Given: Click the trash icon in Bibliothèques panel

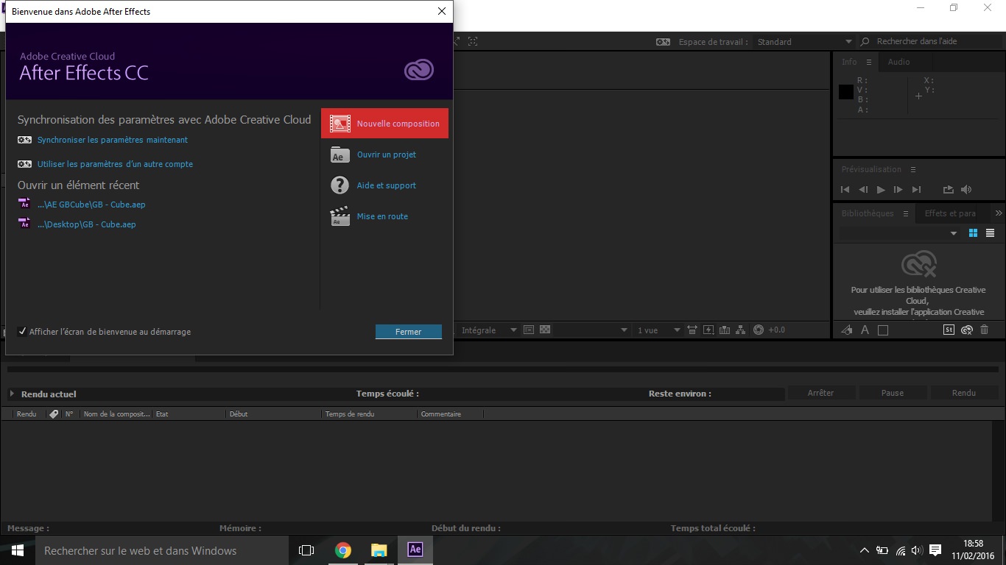Looking at the screenshot, I should point(984,330).
